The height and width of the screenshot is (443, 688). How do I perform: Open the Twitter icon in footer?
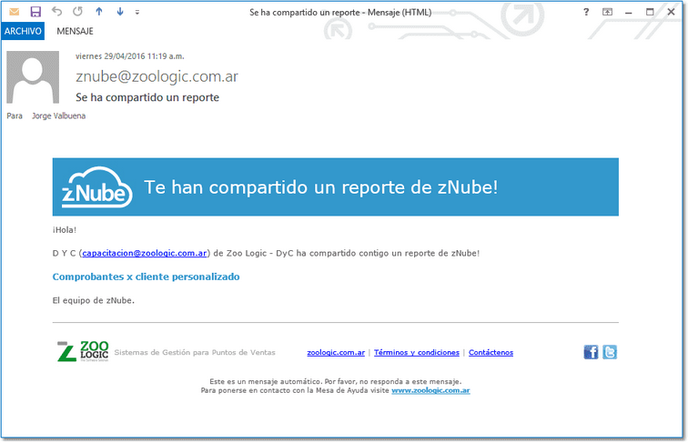coord(610,352)
